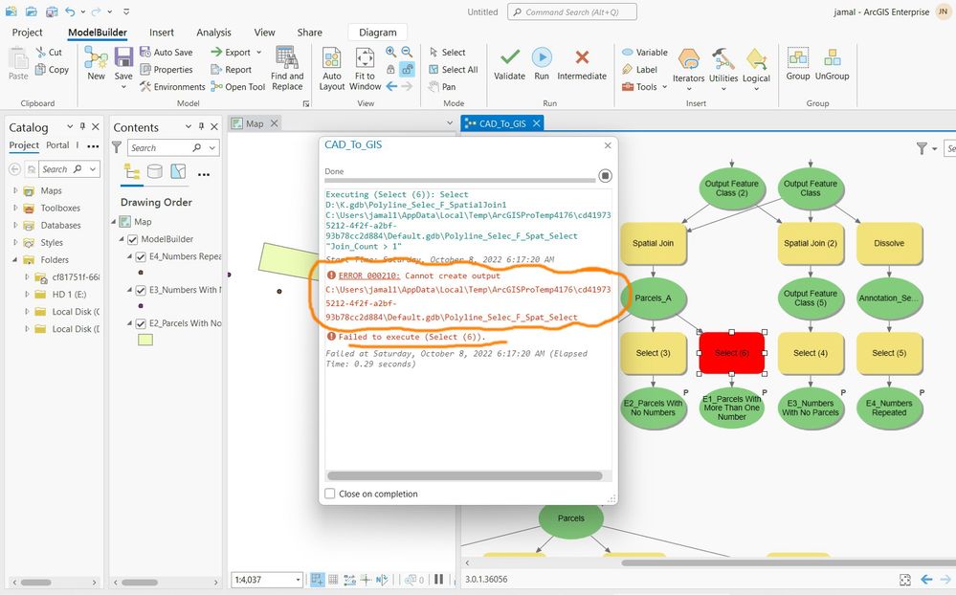This screenshot has height=595, width=956.
Task: Activate the Pan mode
Action: tap(442, 86)
